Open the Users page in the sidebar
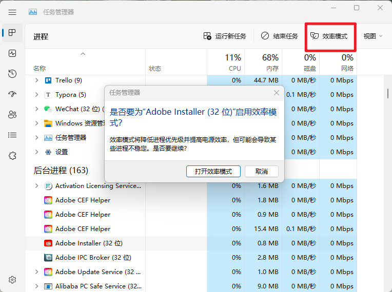 12,115
